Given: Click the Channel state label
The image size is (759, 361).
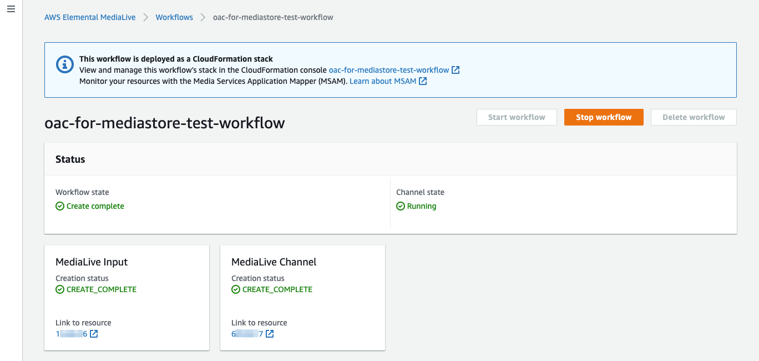Looking at the screenshot, I should point(420,192).
